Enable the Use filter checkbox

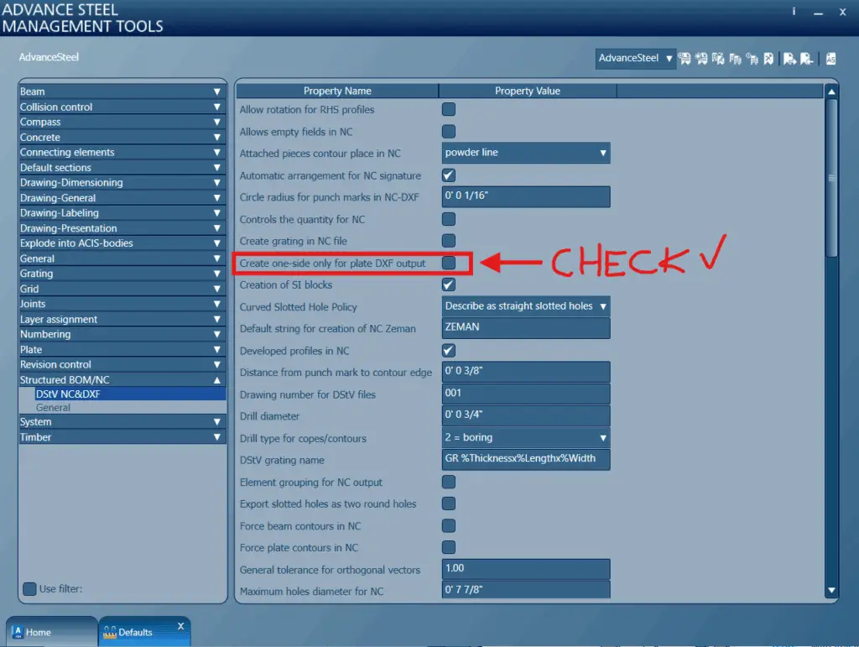tap(29, 589)
